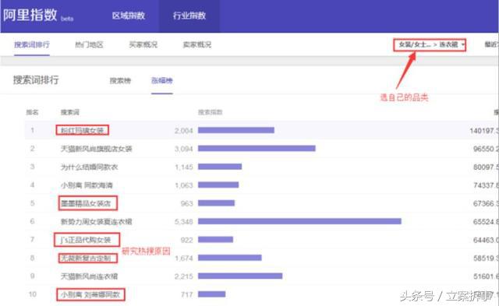
Task: Click rank number 10 in the table
Action: pos(33,294)
